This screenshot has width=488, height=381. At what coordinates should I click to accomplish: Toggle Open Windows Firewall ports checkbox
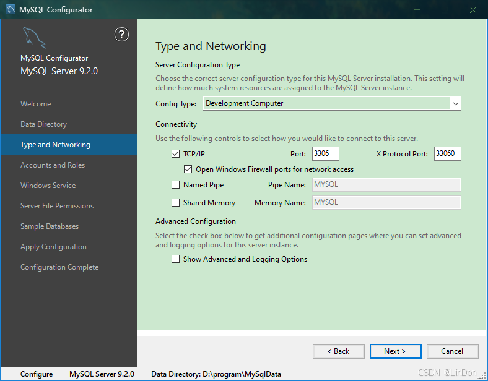188,169
